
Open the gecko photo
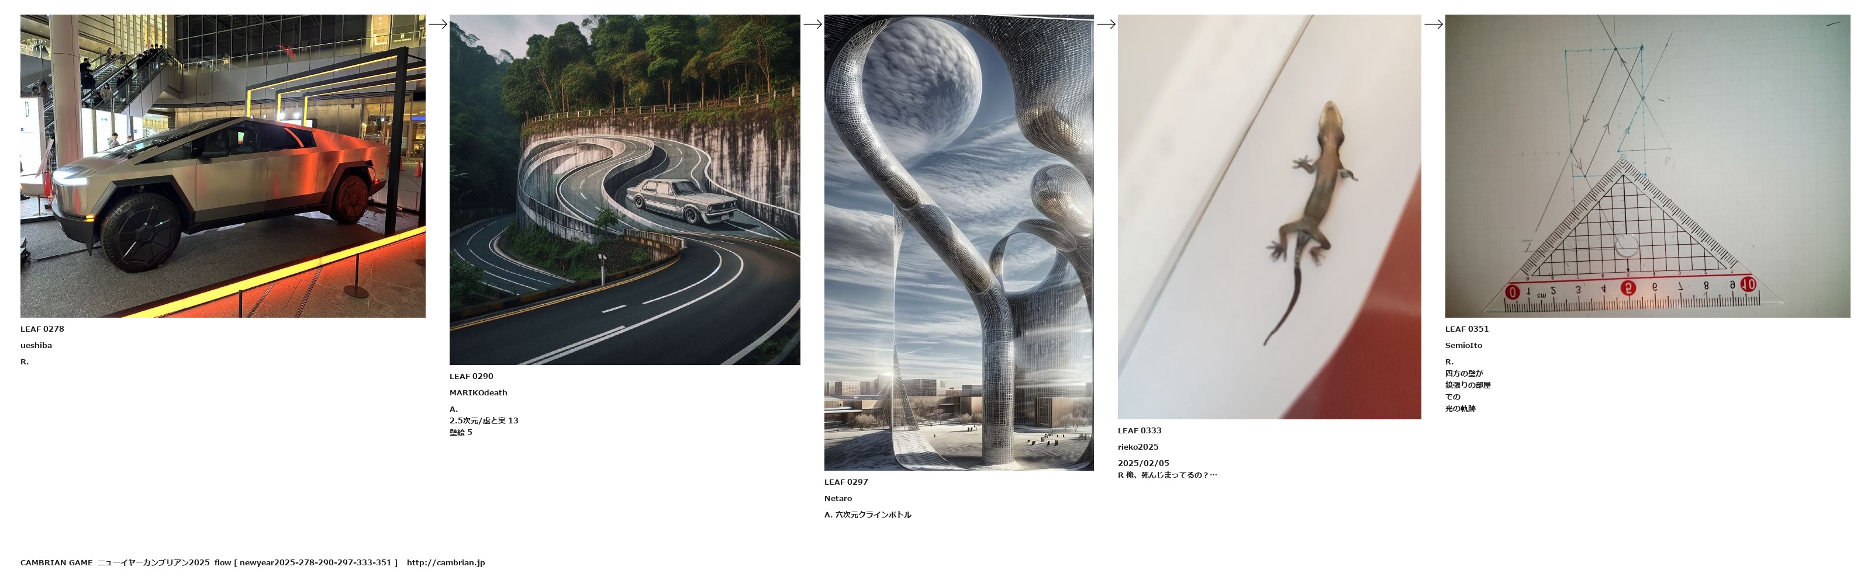1269,216
